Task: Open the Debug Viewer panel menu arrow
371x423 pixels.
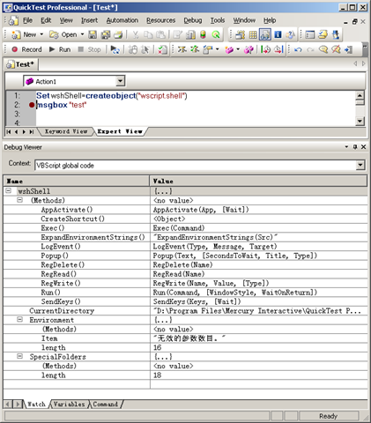Action: click(346, 147)
